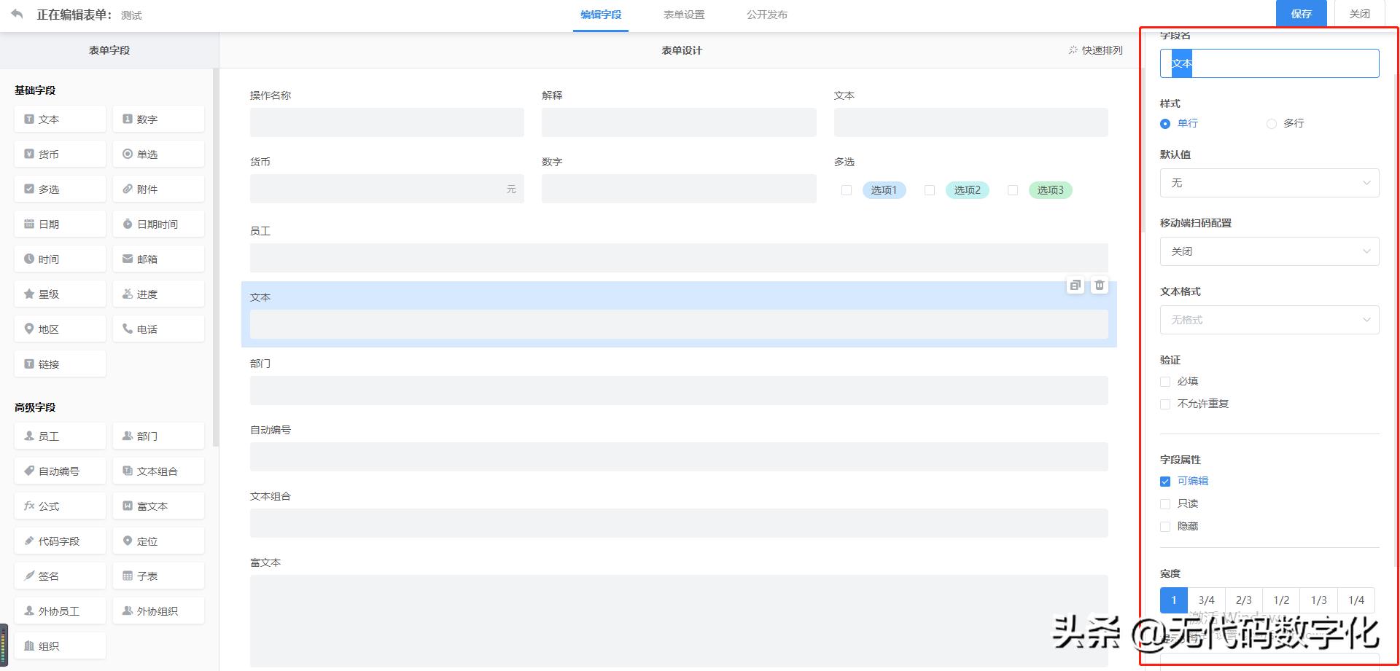Add a 数字 field from the 基础字段 palette

[158, 119]
